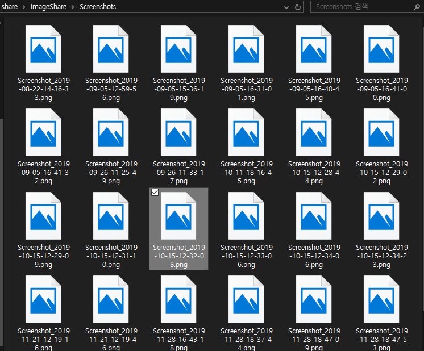The image size is (424, 351).
Task: Select the file icon for Screenshot_2019-09-05-16-31-01.png
Action: pyautogui.click(x=246, y=49)
